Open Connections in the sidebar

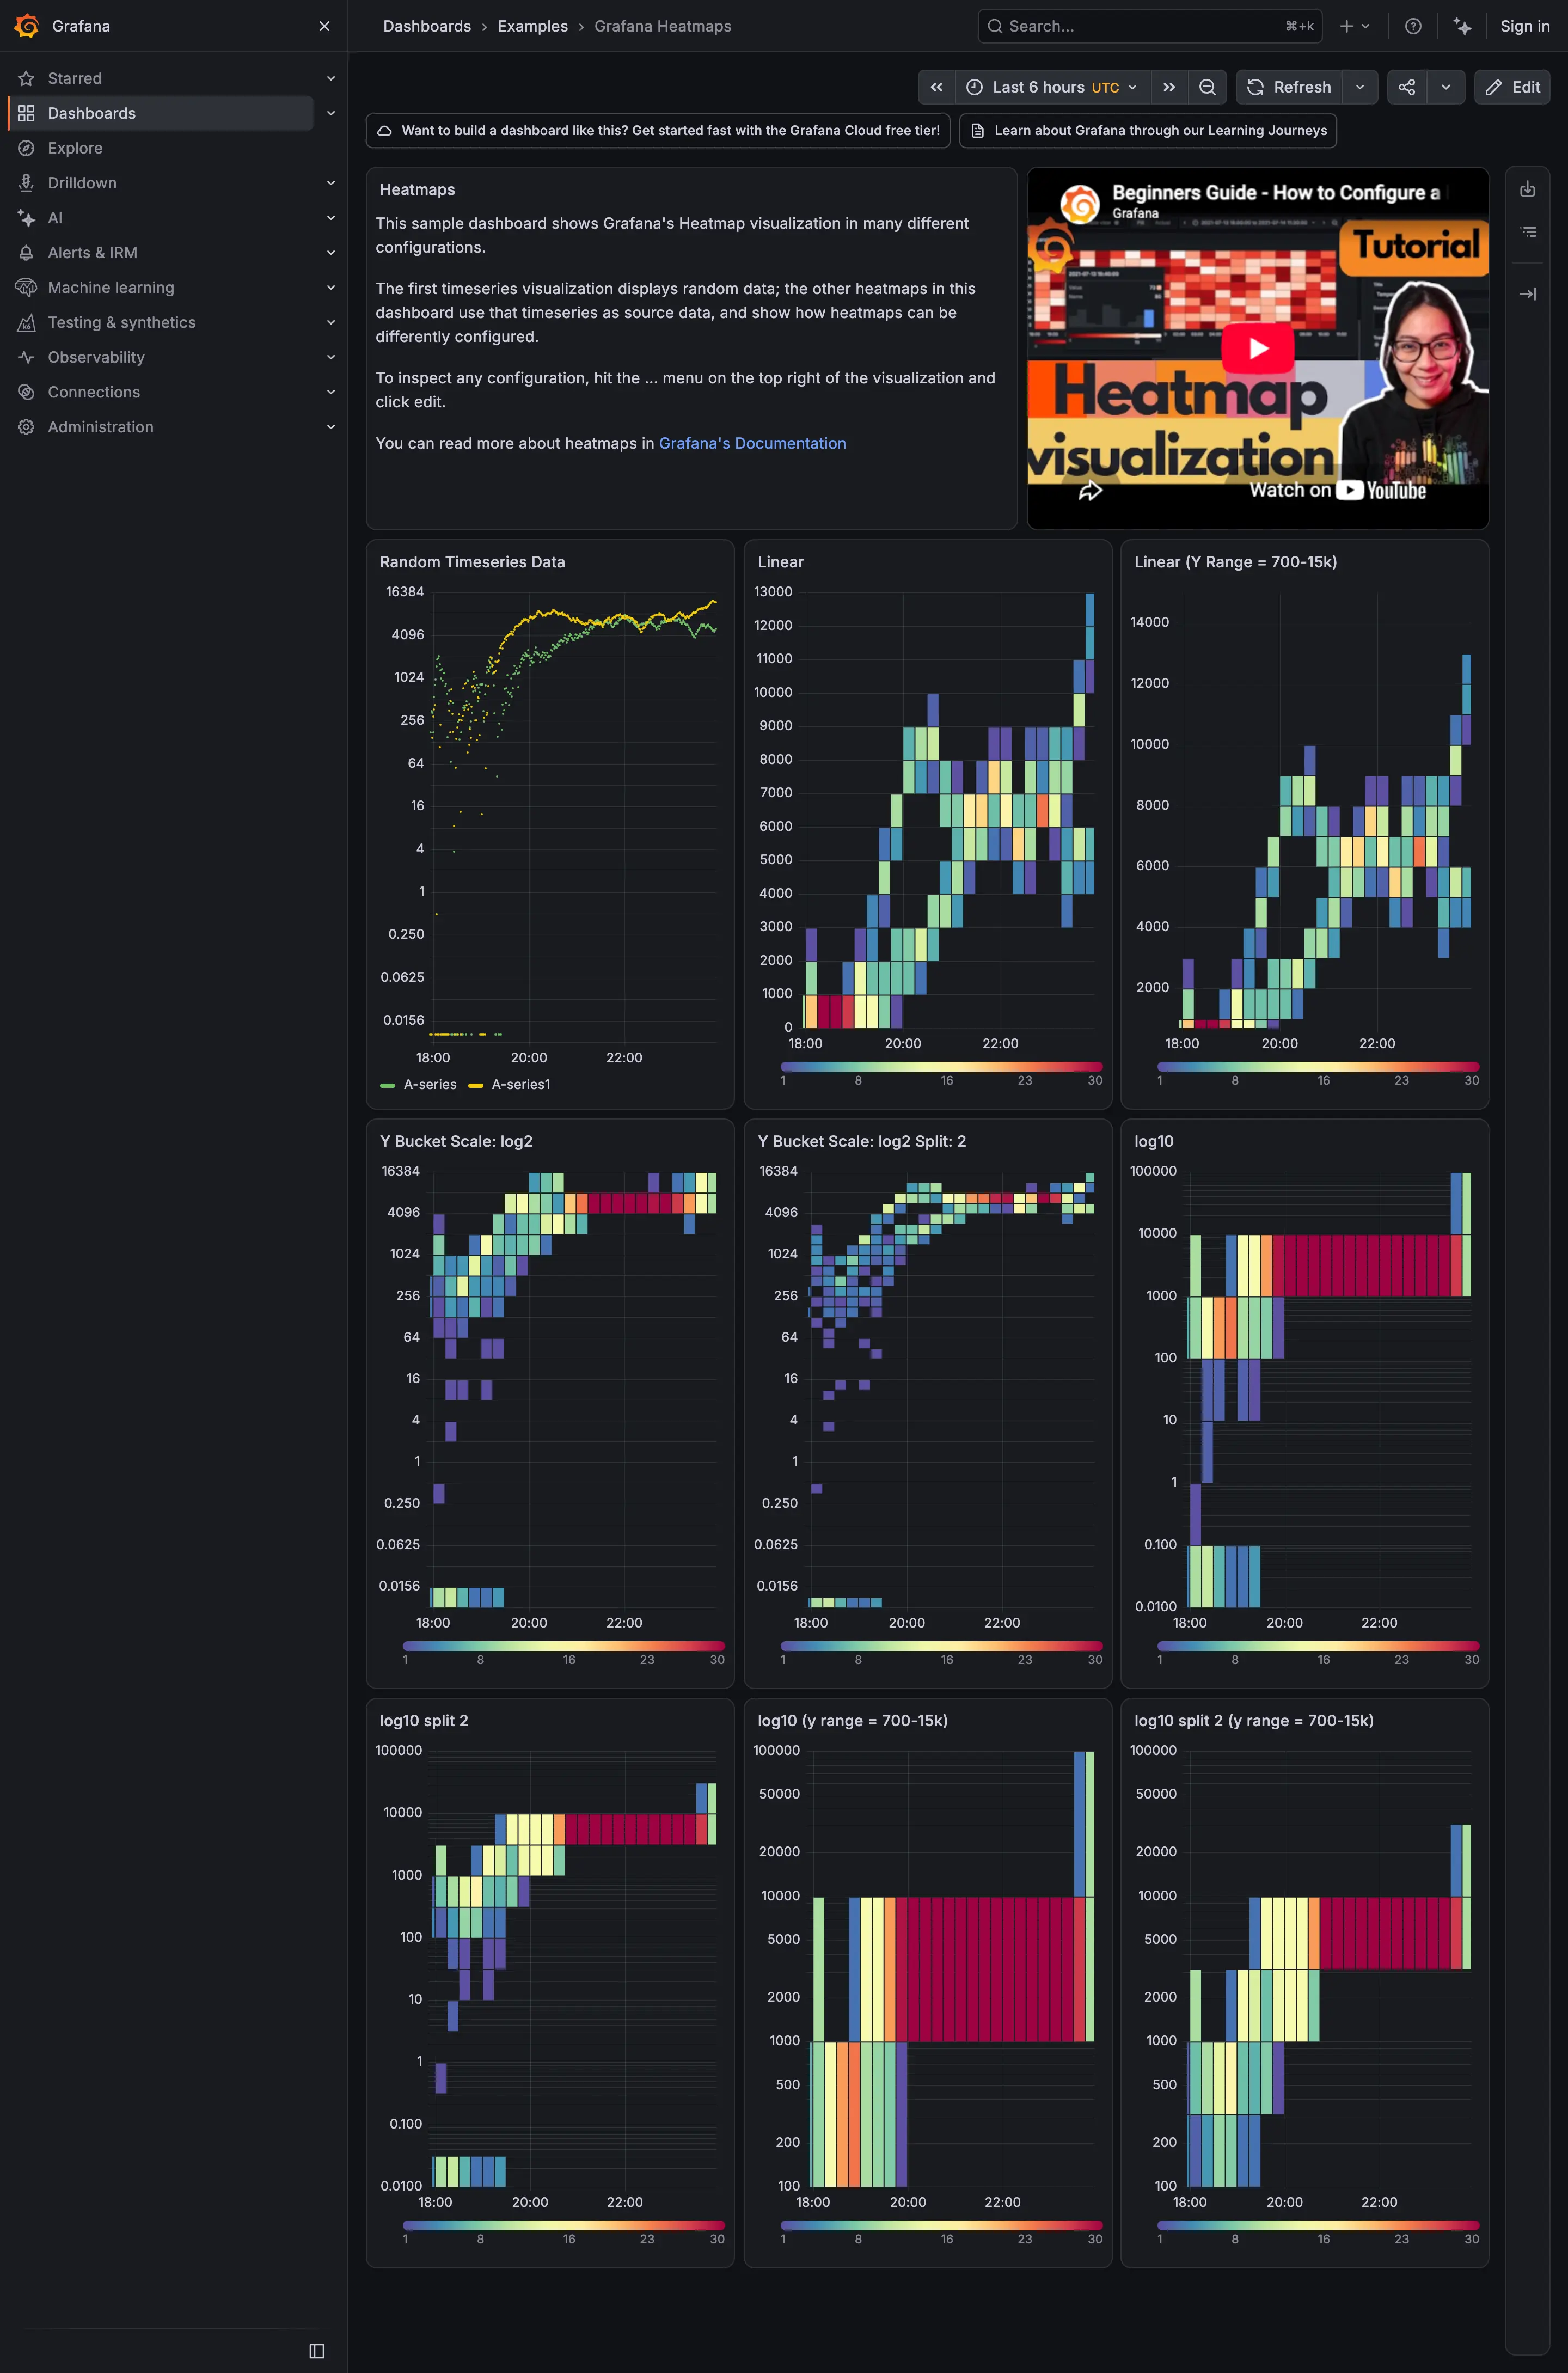(x=93, y=392)
